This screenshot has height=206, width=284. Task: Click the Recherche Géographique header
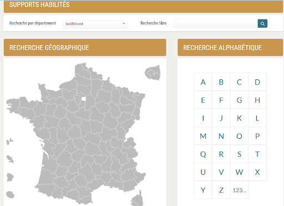(85, 48)
